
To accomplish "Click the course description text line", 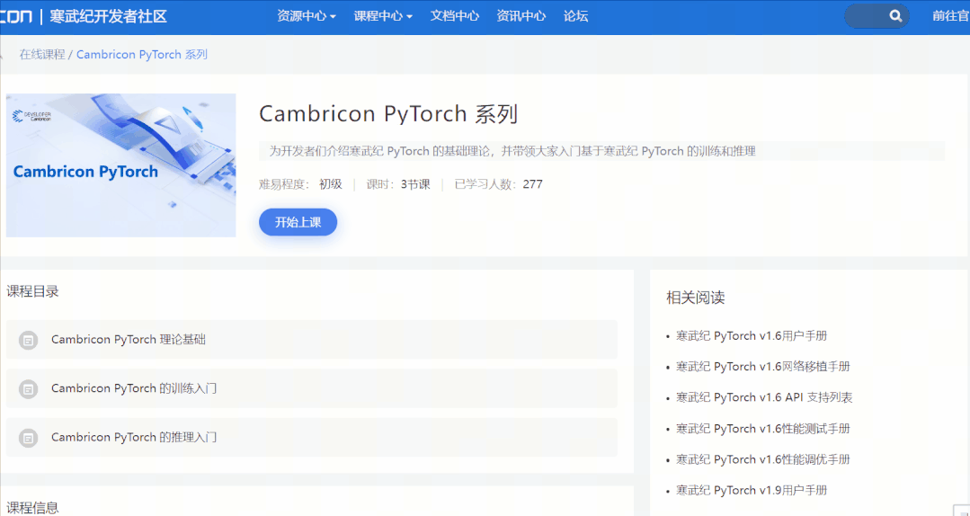I will click(x=512, y=151).
